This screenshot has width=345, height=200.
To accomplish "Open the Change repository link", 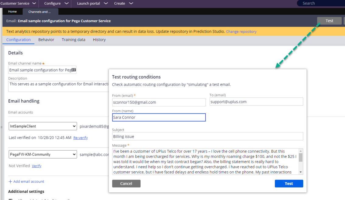I will (241, 31).
